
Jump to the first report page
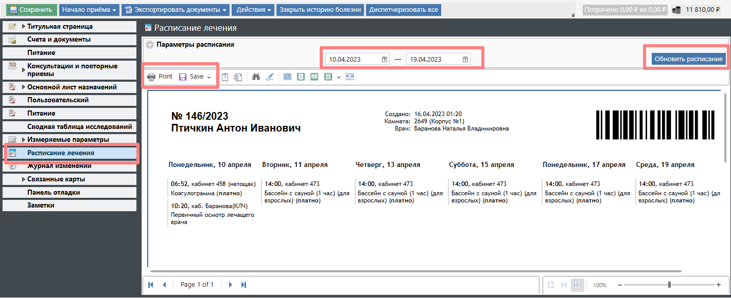[151, 285]
